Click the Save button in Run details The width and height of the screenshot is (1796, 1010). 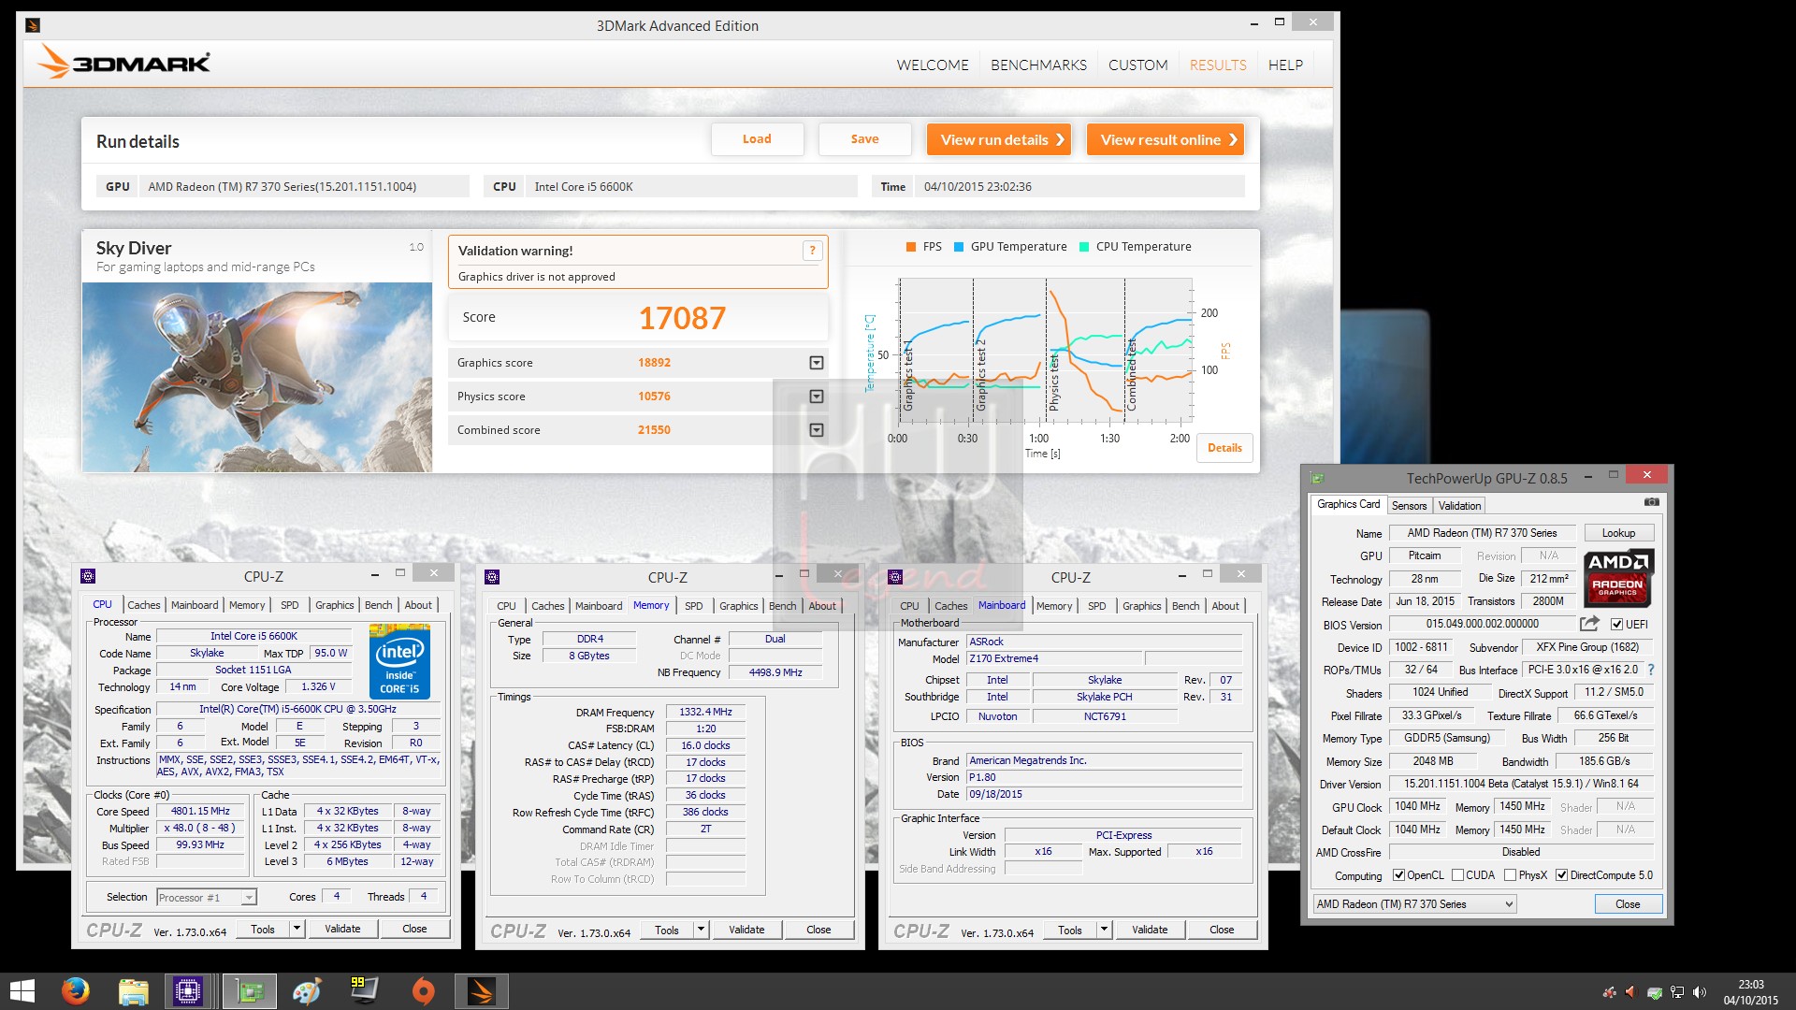click(864, 139)
